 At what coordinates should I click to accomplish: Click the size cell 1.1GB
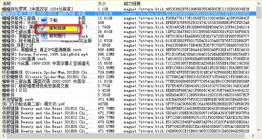(102, 9)
